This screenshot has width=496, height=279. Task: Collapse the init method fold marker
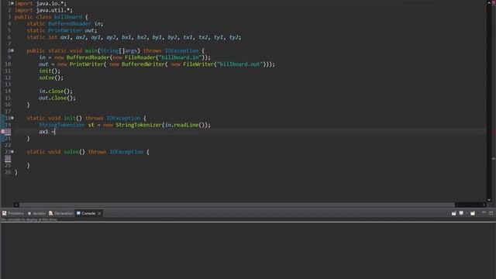(x=12, y=118)
